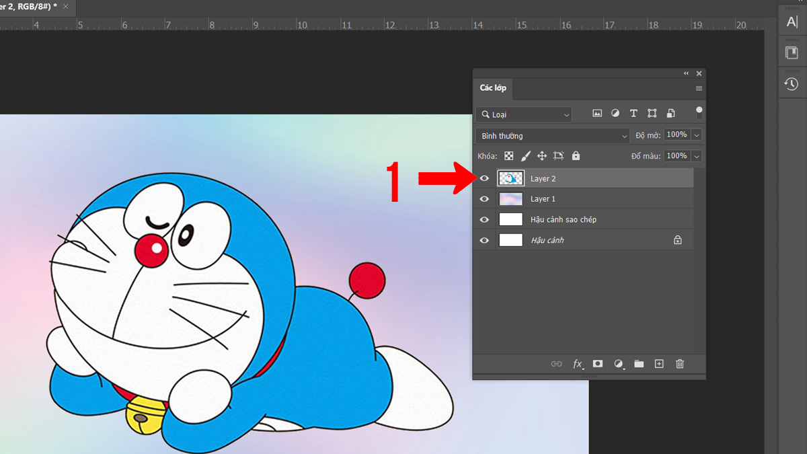Screen dimensions: 807x454
Task: Add a layer style with fx icon
Action: click(578, 364)
